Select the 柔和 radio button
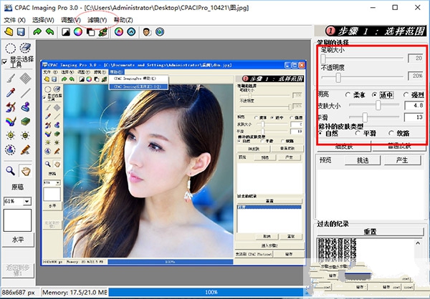The height and width of the screenshot is (299, 430). (348, 94)
